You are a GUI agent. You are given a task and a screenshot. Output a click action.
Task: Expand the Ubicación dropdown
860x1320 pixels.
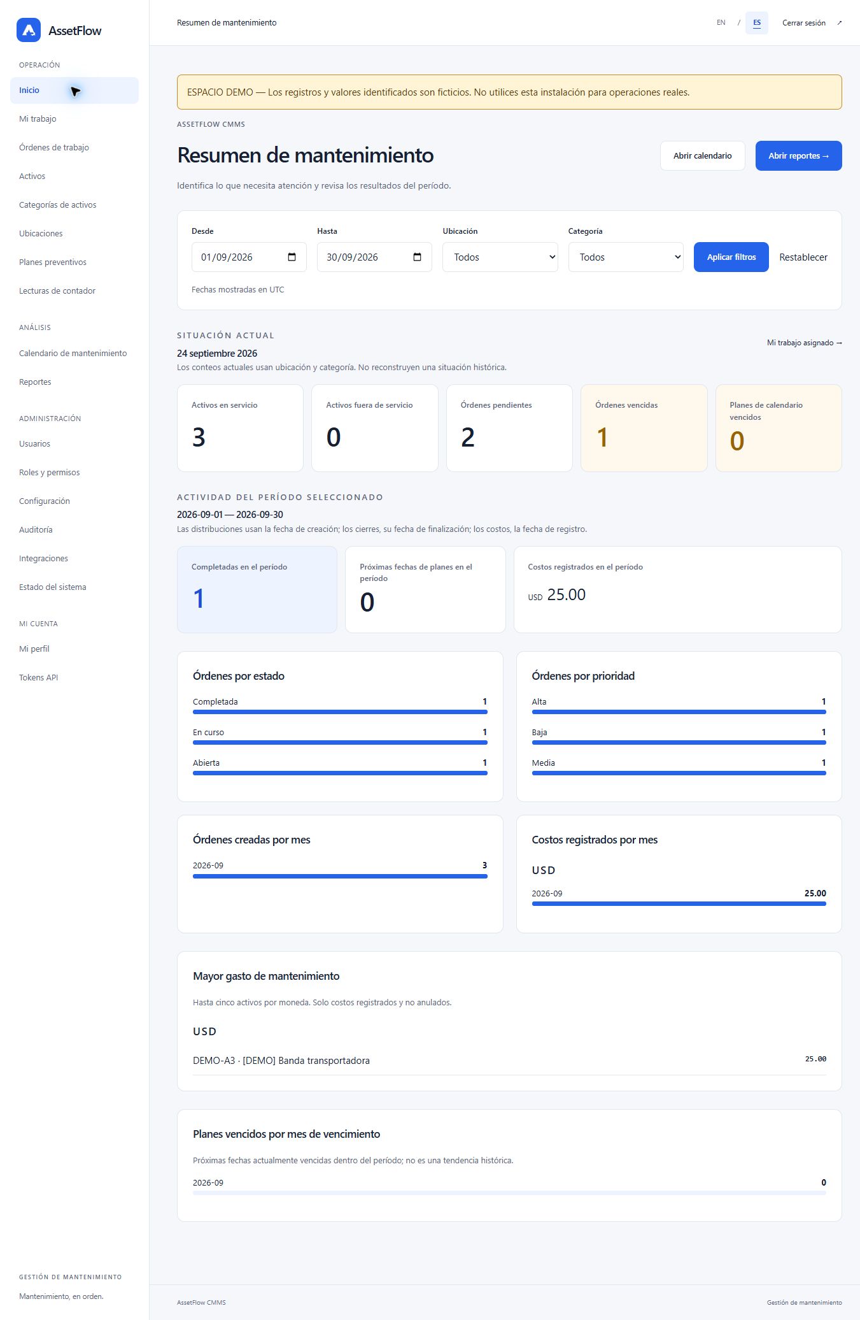[500, 257]
